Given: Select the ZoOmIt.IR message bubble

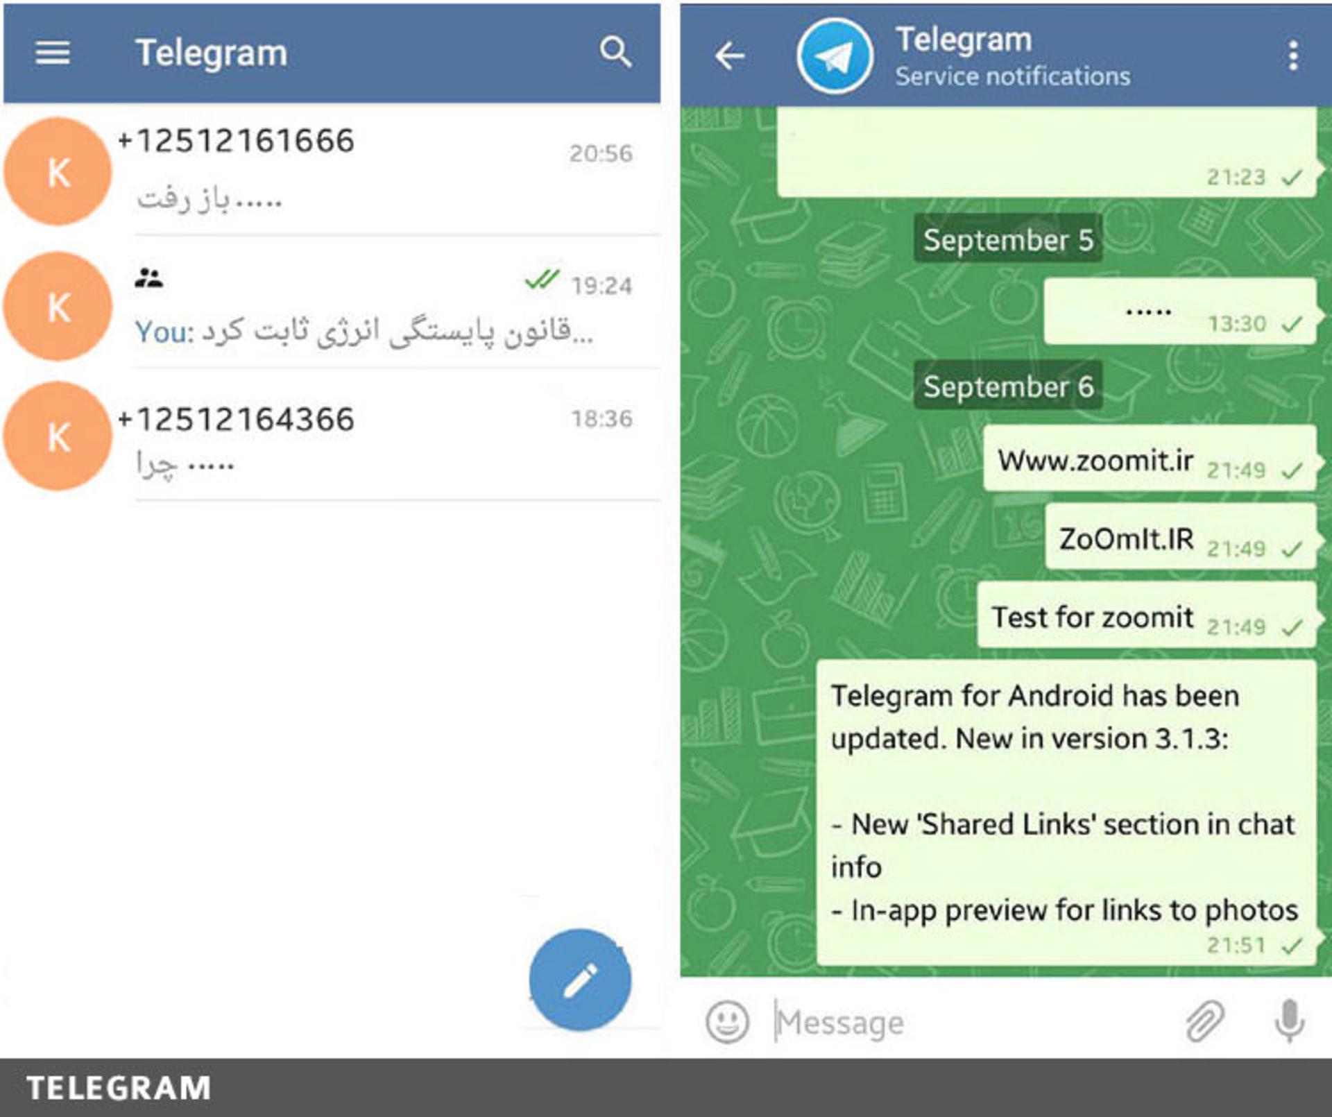Looking at the screenshot, I should [x=1181, y=537].
